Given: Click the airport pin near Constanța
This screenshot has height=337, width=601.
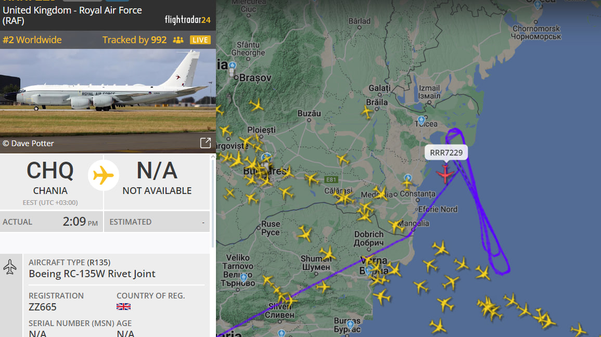Looking at the screenshot, I should tap(407, 178).
